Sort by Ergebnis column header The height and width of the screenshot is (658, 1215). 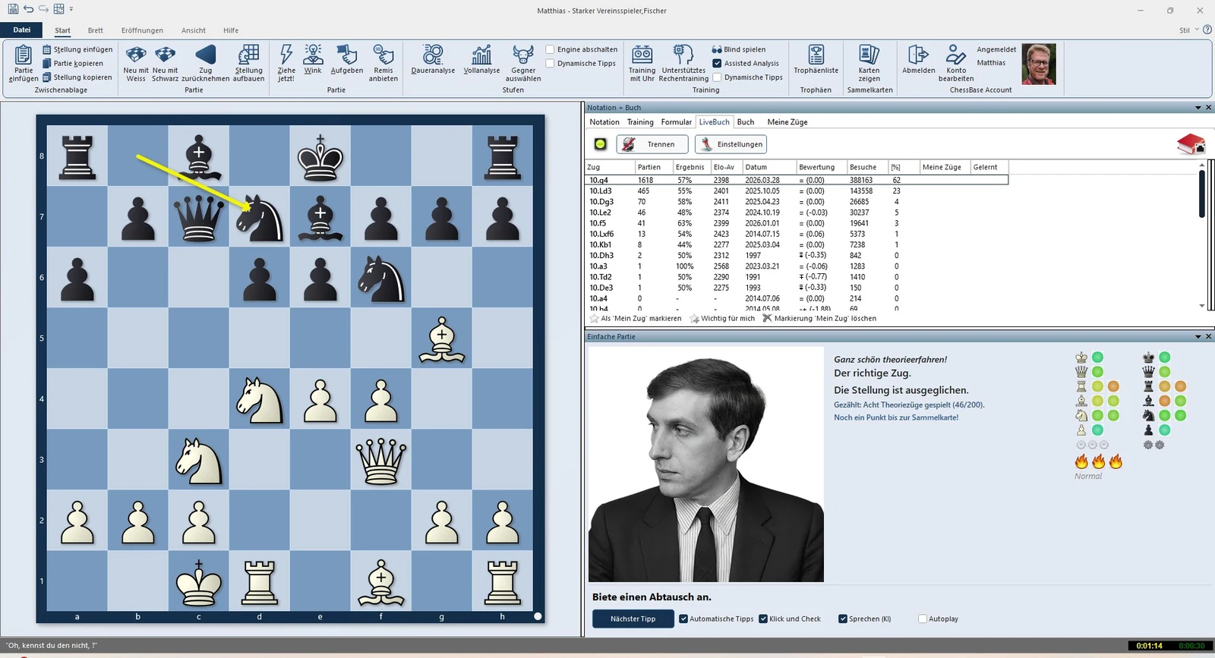pyautogui.click(x=691, y=167)
